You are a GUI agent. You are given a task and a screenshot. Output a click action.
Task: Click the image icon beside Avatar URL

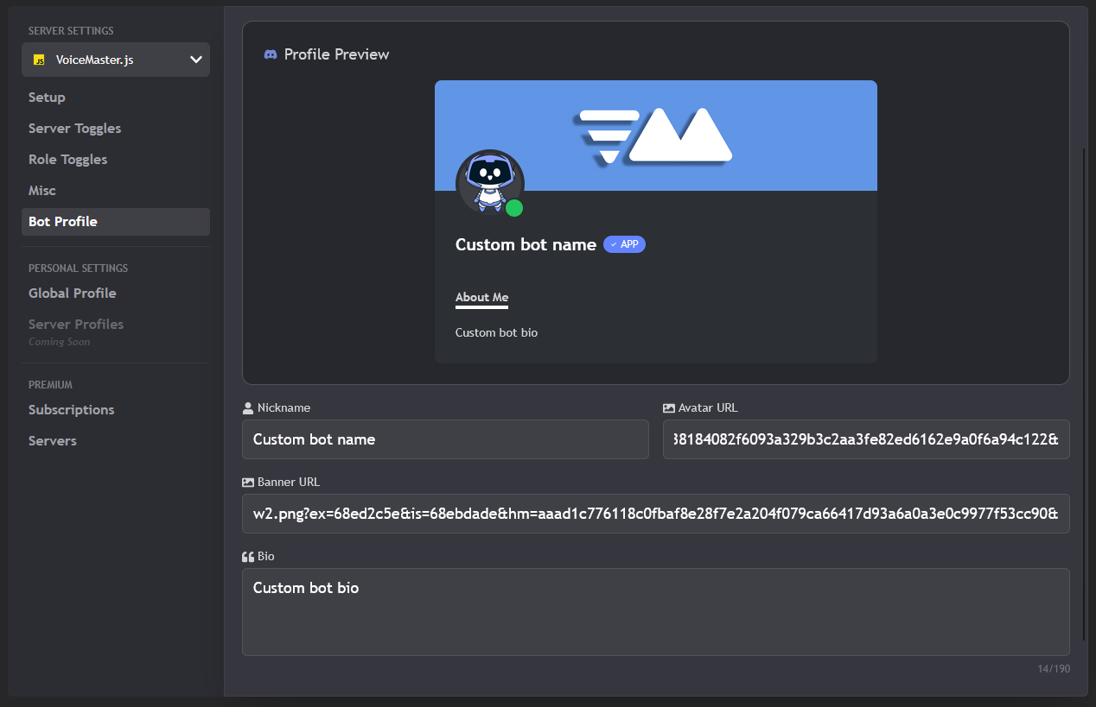[667, 407]
